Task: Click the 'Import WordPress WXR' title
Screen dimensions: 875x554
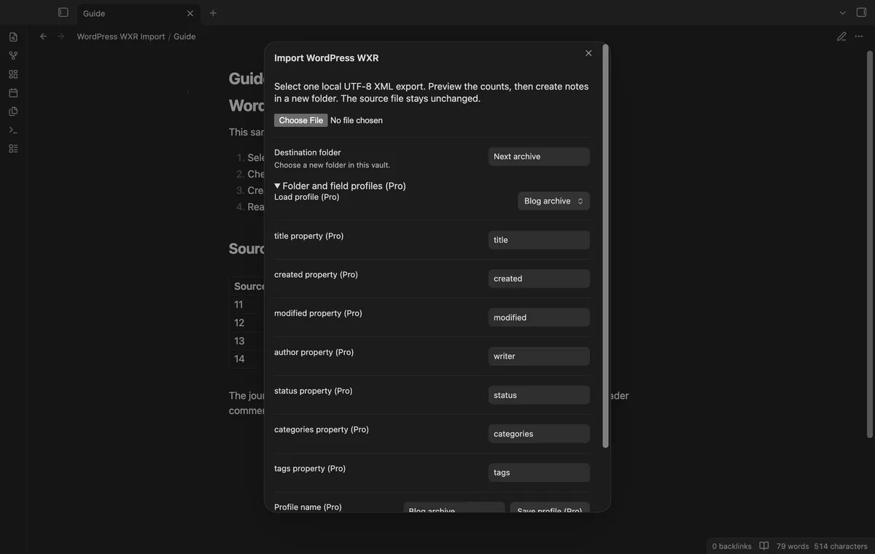Action: point(327,58)
